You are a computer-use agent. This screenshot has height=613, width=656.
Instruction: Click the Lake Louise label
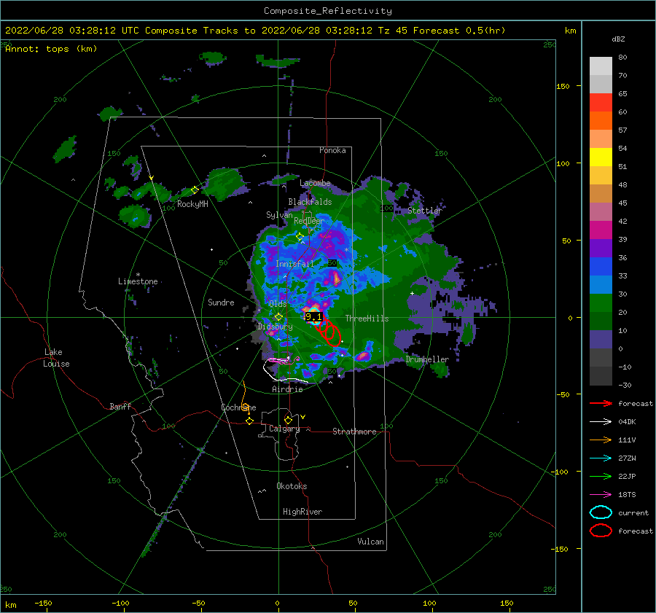(x=56, y=358)
